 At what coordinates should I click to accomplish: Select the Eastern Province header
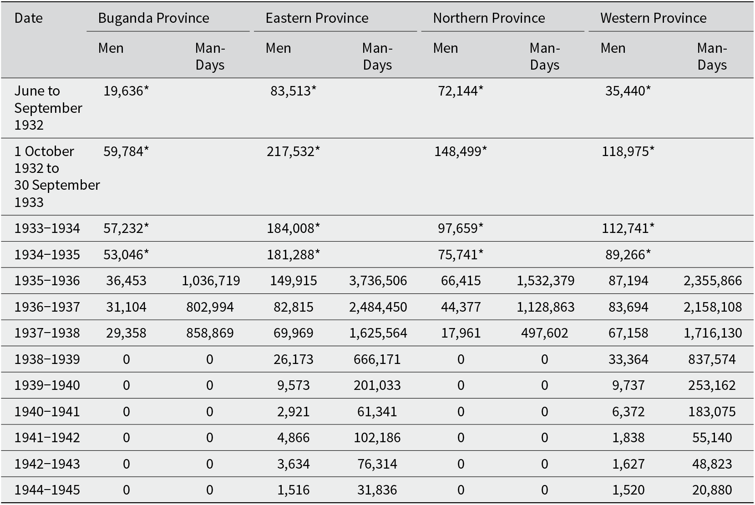pyautogui.click(x=317, y=18)
